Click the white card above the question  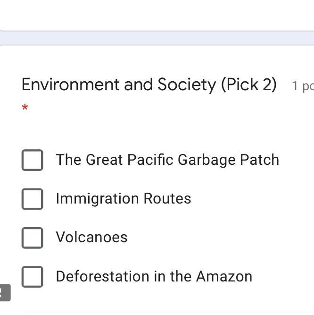pos(157,15)
